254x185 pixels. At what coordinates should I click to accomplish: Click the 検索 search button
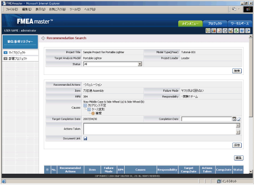point(237,71)
